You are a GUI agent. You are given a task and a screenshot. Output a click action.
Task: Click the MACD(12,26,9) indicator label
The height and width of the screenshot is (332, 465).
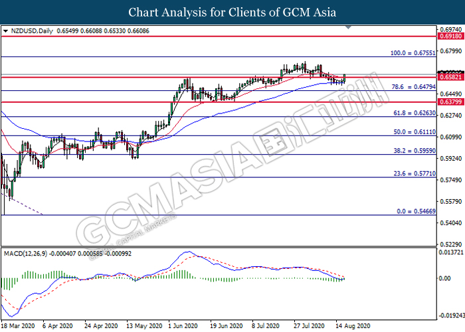click(x=28, y=253)
